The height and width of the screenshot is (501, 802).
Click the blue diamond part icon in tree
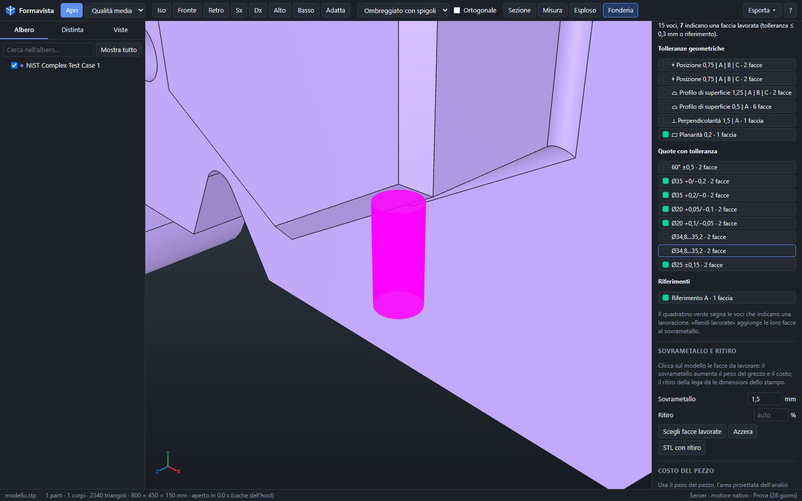pos(22,66)
